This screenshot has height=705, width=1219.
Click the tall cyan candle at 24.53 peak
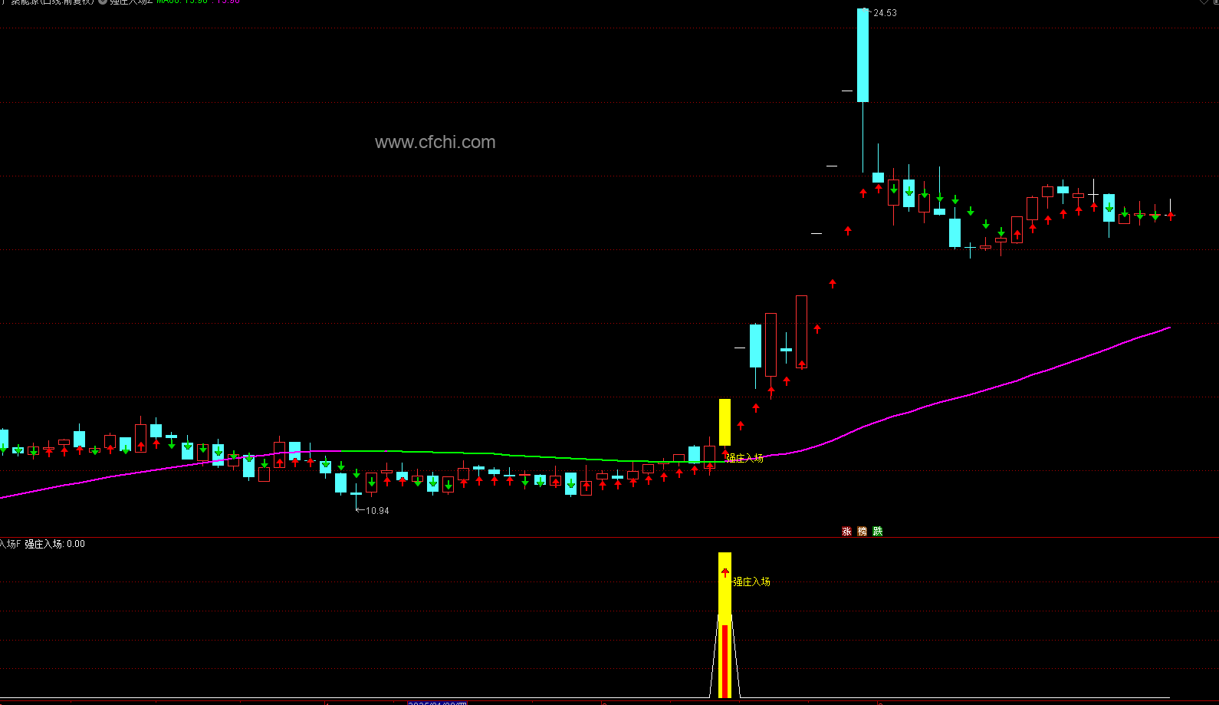coord(863,55)
